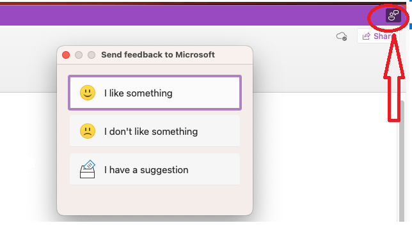Click the suggestion box icon
The height and width of the screenshot is (246, 412).
coord(88,169)
